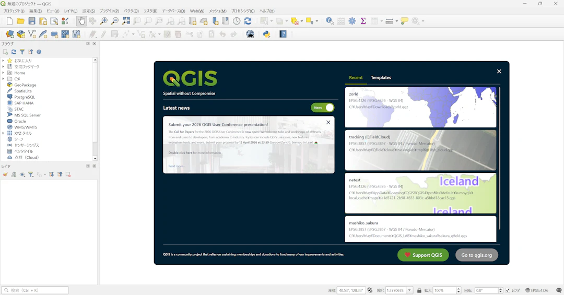Toggle the scale lock padlock icon
Image resolution: width=564 pixels, height=295 pixels.
pyautogui.click(x=419, y=290)
